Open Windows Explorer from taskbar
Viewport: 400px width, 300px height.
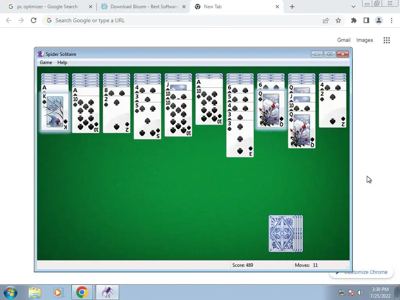35,292
